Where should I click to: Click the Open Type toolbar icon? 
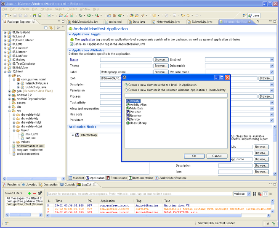131,16
